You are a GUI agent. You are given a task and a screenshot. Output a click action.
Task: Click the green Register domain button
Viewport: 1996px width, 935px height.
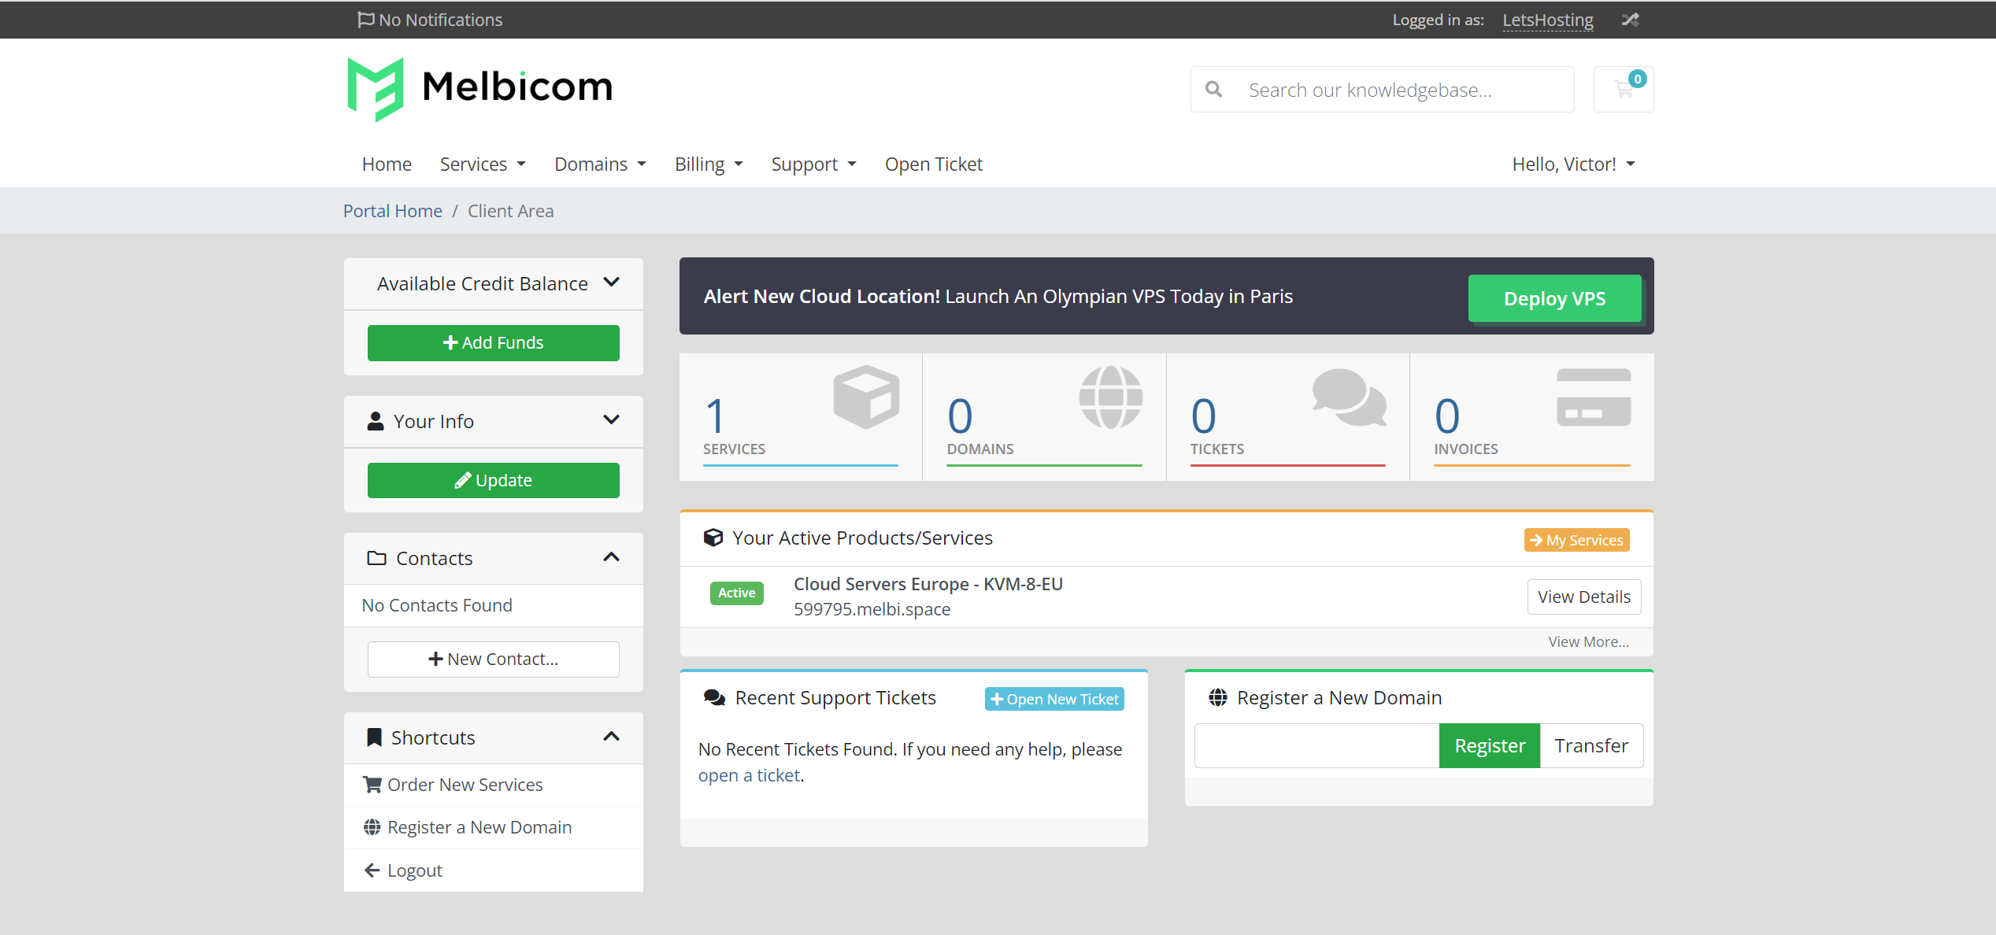(1490, 745)
